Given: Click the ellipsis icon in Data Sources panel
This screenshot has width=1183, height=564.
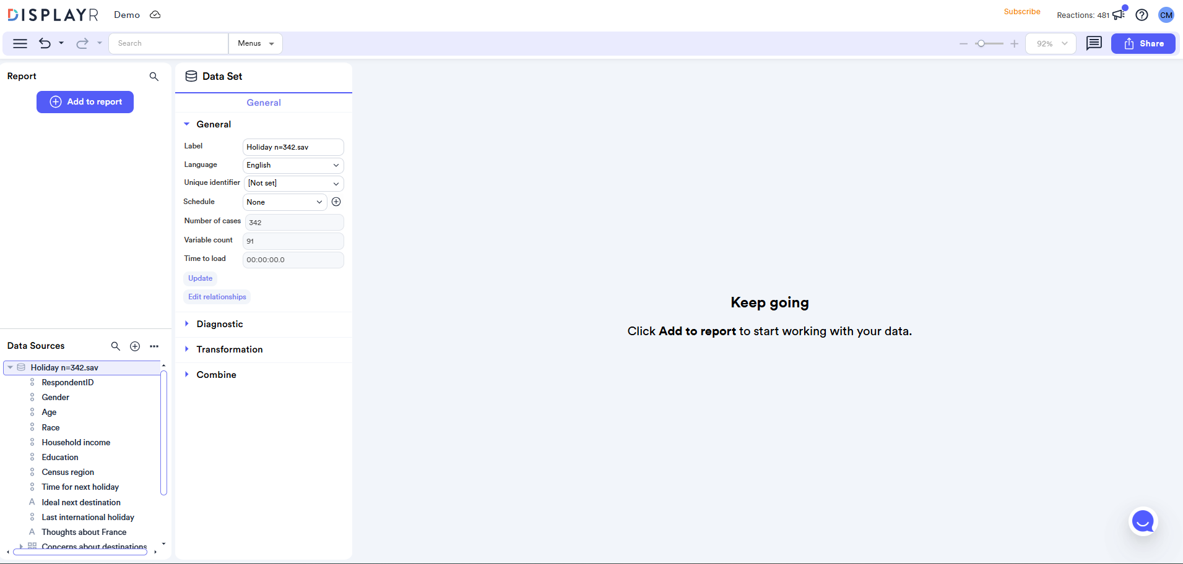Looking at the screenshot, I should [x=154, y=346].
